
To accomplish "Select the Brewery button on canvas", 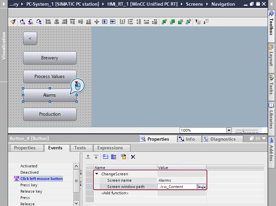I will [50, 58].
